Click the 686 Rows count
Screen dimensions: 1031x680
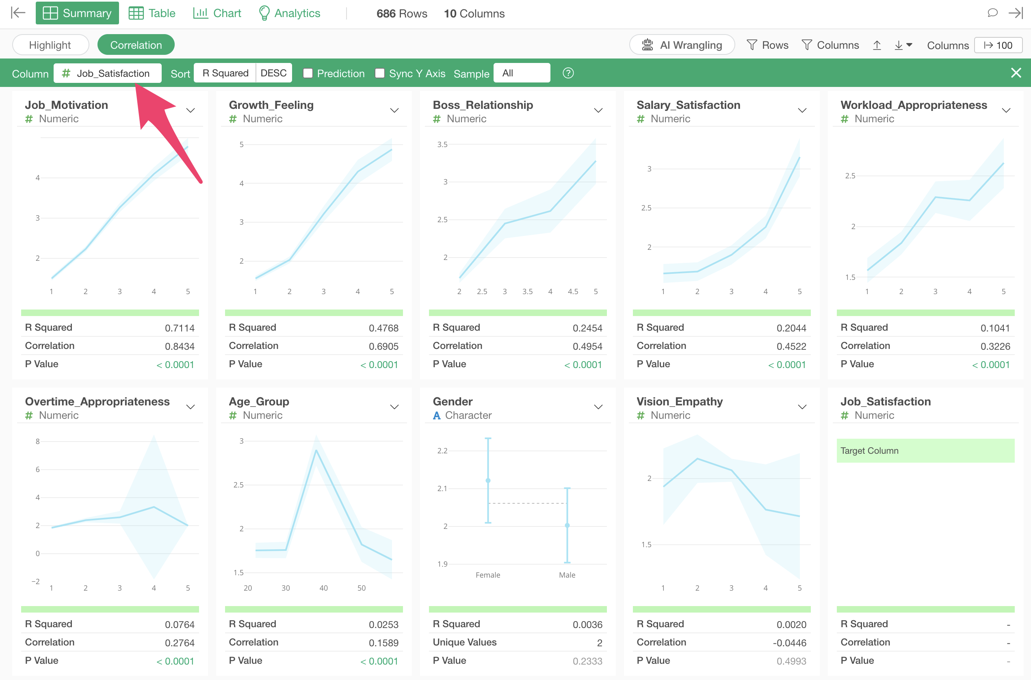point(401,13)
